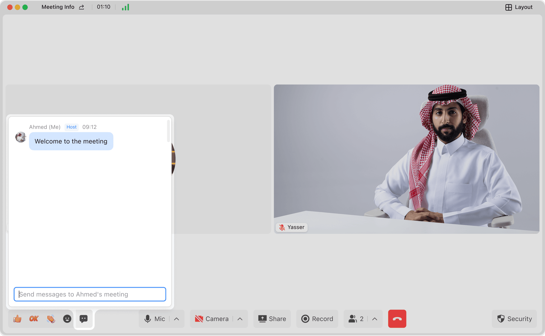Click the chat panel scrollbar
The height and width of the screenshot is (336, 545).
[168, 131]
